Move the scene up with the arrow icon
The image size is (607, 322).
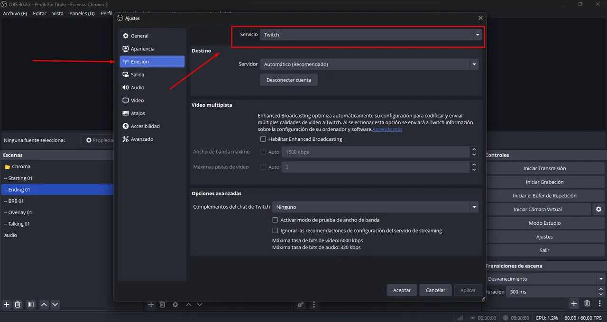44,304
